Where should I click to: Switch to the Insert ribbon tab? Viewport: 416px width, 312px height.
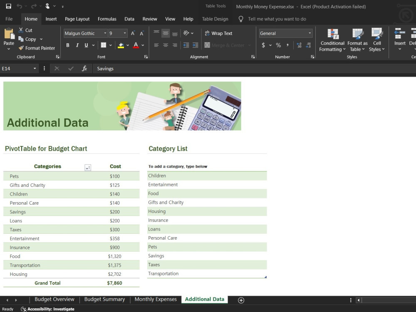[51, 19]
